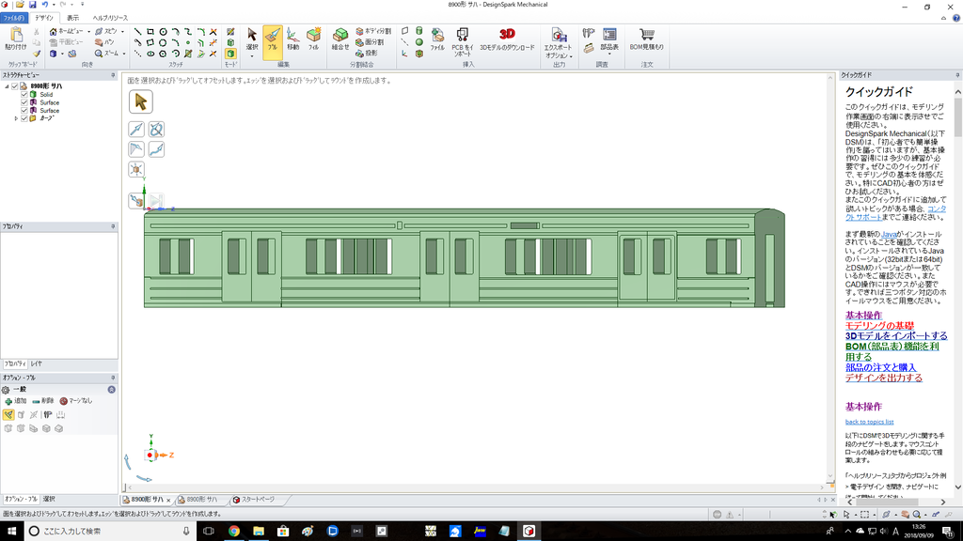The image size is (963, 541).
Task: Select the 投影 (Project) tool
Action: click(367, 54)
